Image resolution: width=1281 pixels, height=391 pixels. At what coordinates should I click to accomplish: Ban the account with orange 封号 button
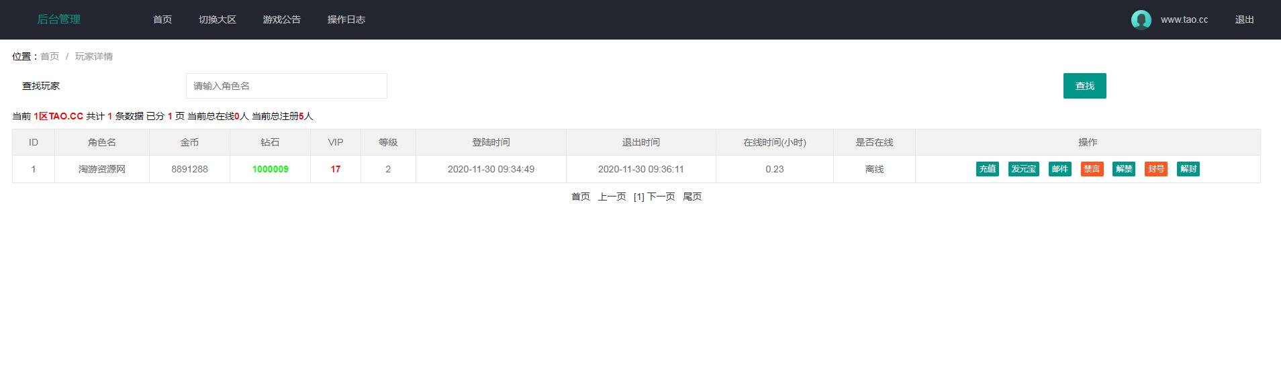click(1155, 169)
